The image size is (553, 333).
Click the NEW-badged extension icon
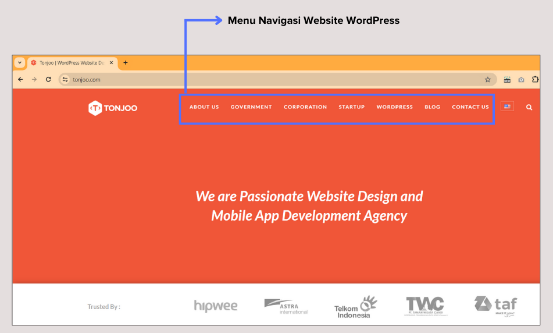point(507,80)
